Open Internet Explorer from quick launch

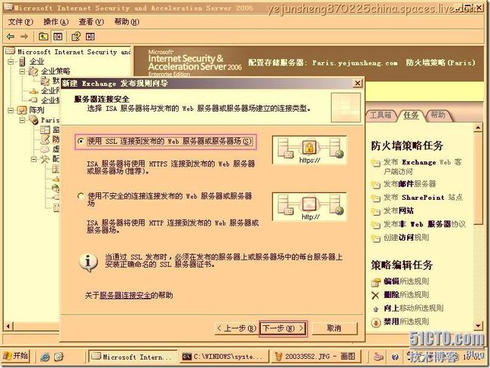click(x=45, y=357)
